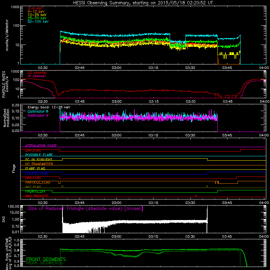This screenshot has width=270, height=270.
Task: Select the orange 6-12 keV legend label
Action: point(36,11)
